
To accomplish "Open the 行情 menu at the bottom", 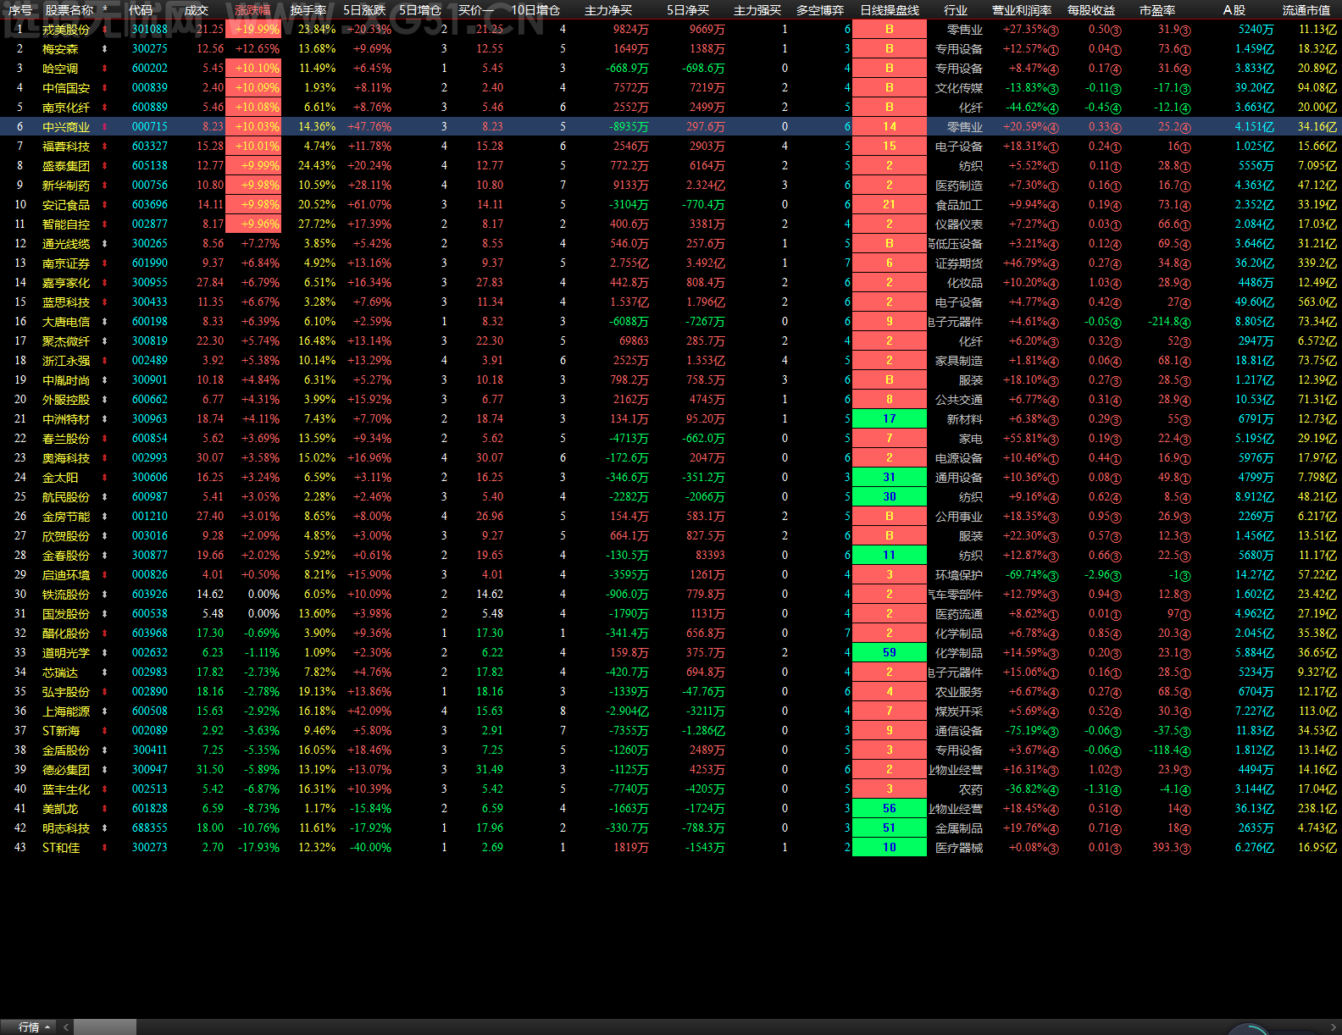I will (x=34, y=1027).
